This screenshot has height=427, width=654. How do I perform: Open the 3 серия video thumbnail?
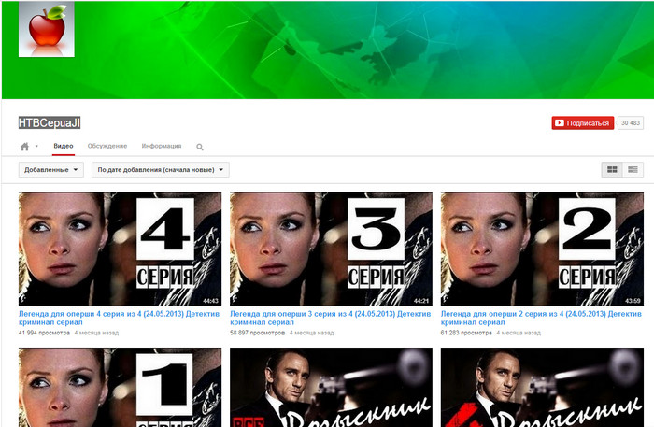(x=331, y=249)
